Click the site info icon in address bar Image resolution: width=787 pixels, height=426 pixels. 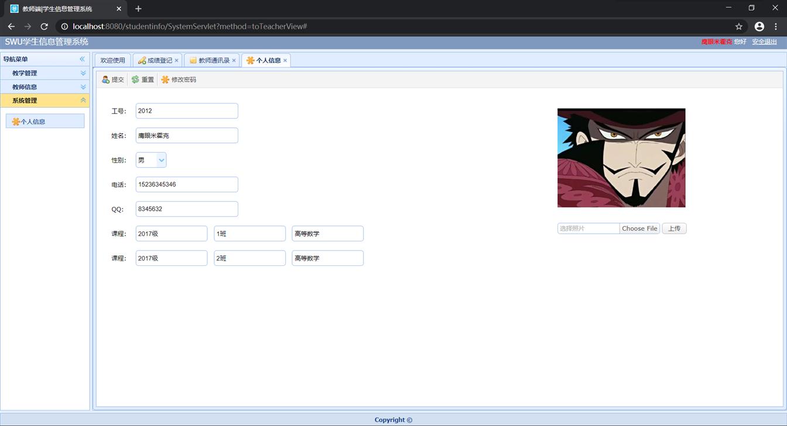click(x=64, y=26)
